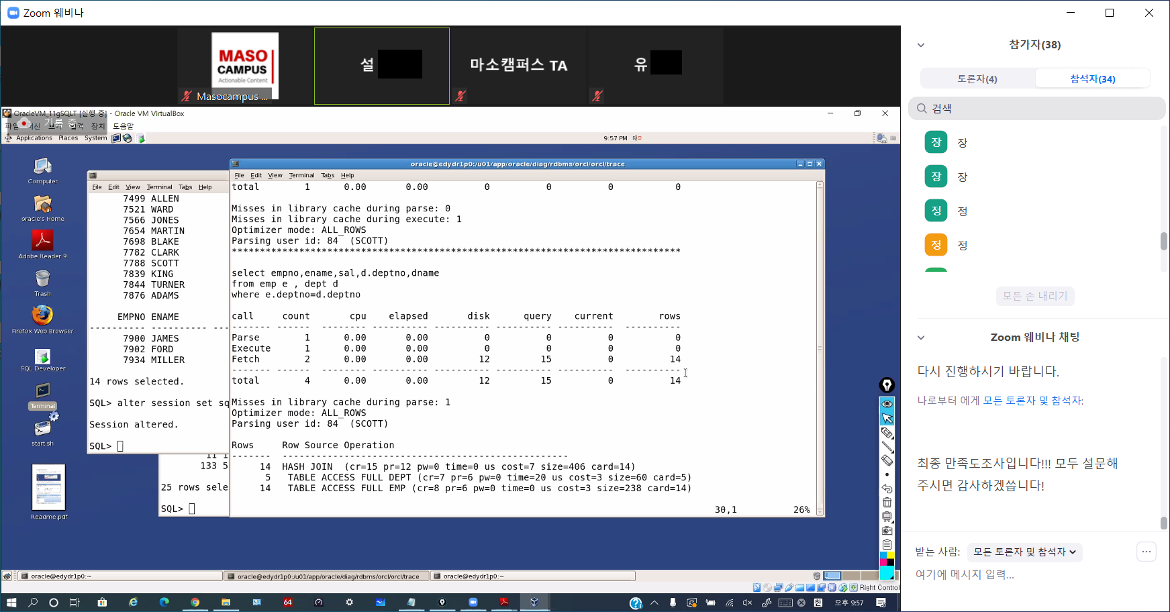
Task: Click the pen nib annotation tool button
Action: (x=887, y=385)
